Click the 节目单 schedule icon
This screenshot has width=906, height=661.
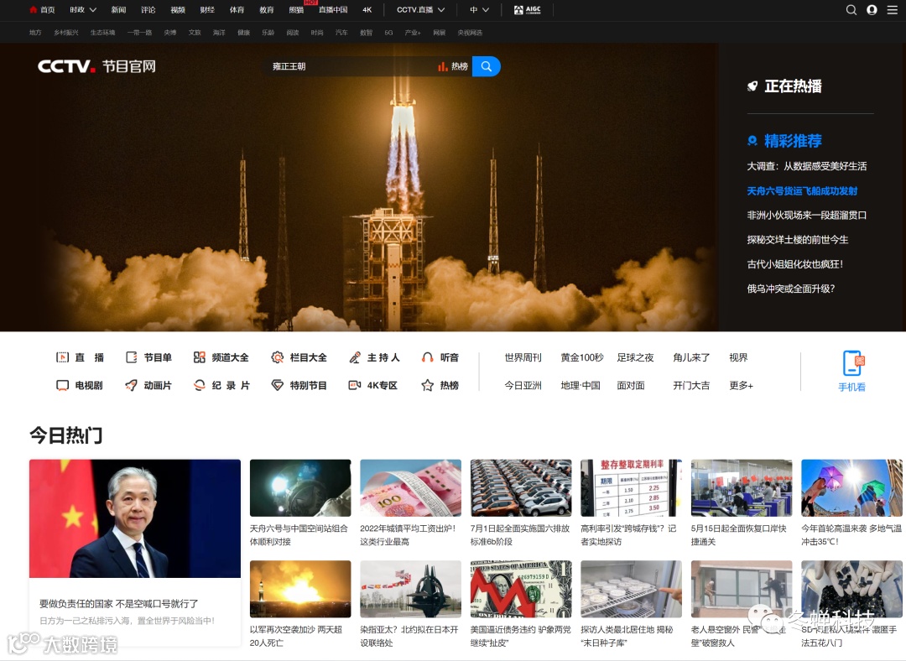[x=131, y=357]
